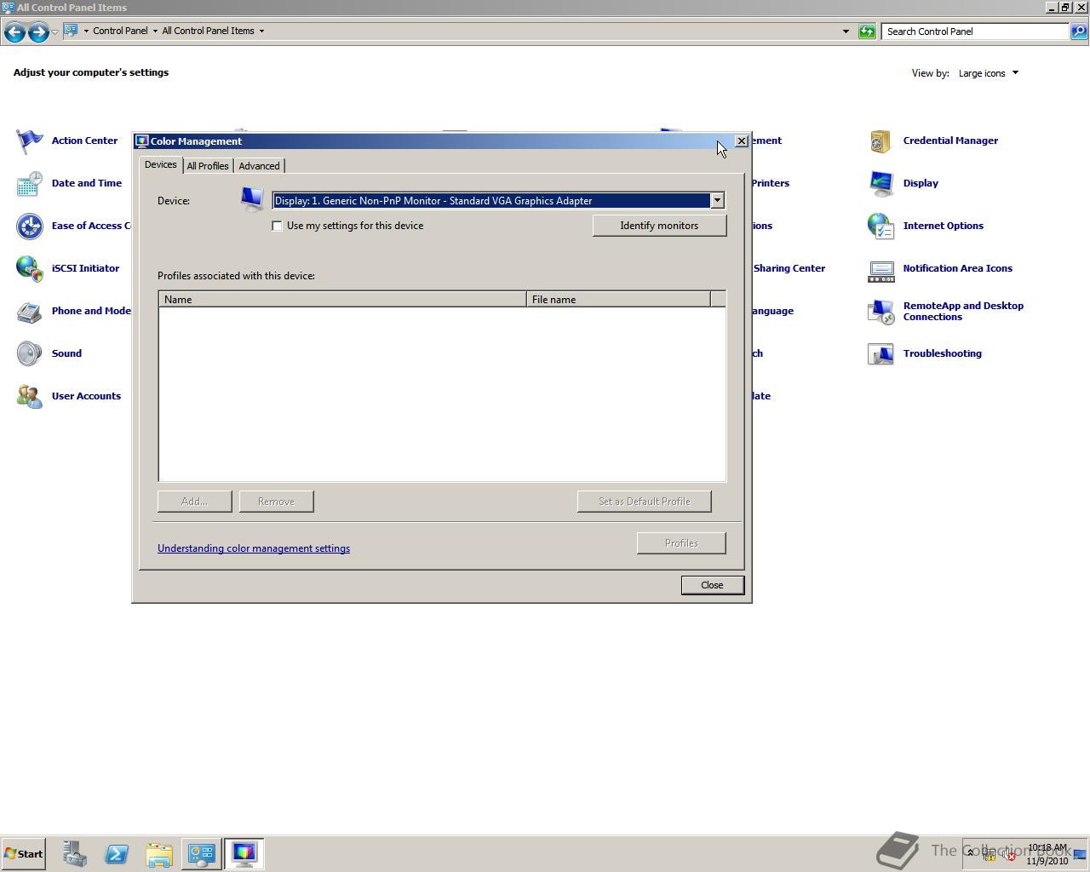Image resolution: width=1090 pixels, height=872 pixels.
Task: Open the Device dropdown list
Action: pos(717,200)
